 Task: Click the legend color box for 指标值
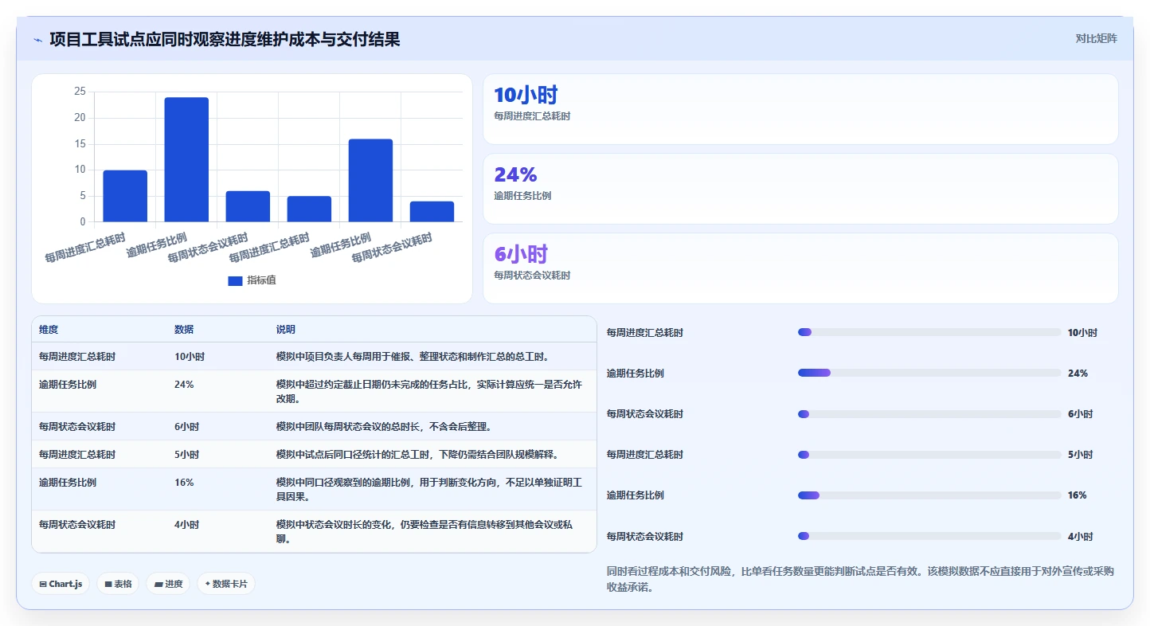click(235, 280)
